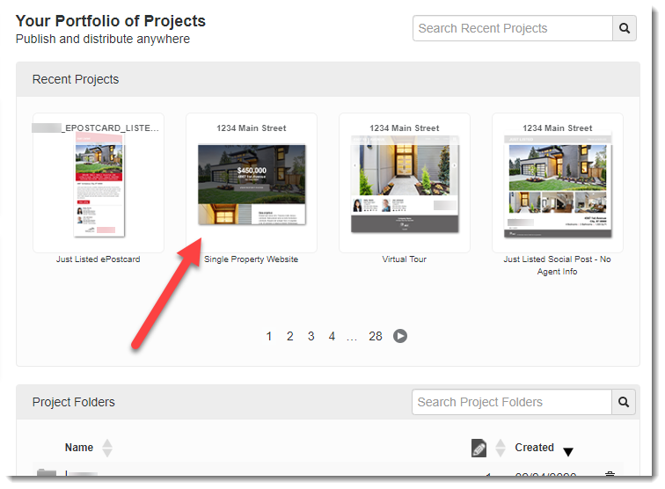The width and height of the screenshot is (665, 489).
Task: Type in Search Recent Projects field
Action: [512, 28]
